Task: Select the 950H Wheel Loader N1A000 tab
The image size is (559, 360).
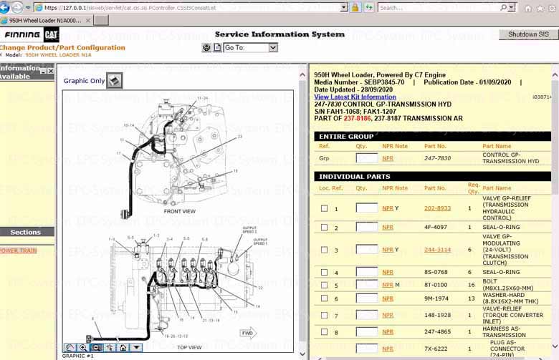Action: coord(47,21)
